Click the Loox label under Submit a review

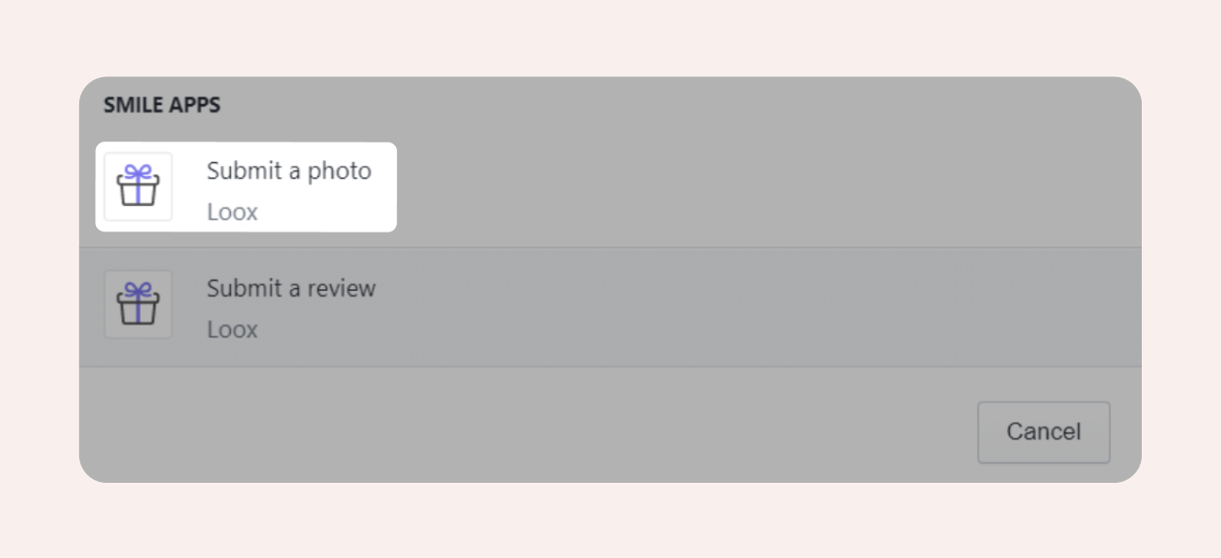[232, 329]
